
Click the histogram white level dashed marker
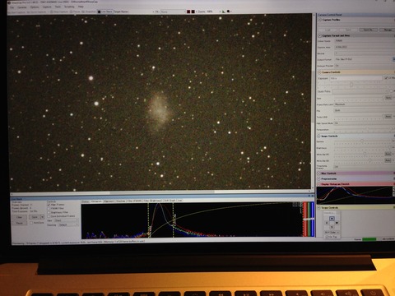click(173, 220)
